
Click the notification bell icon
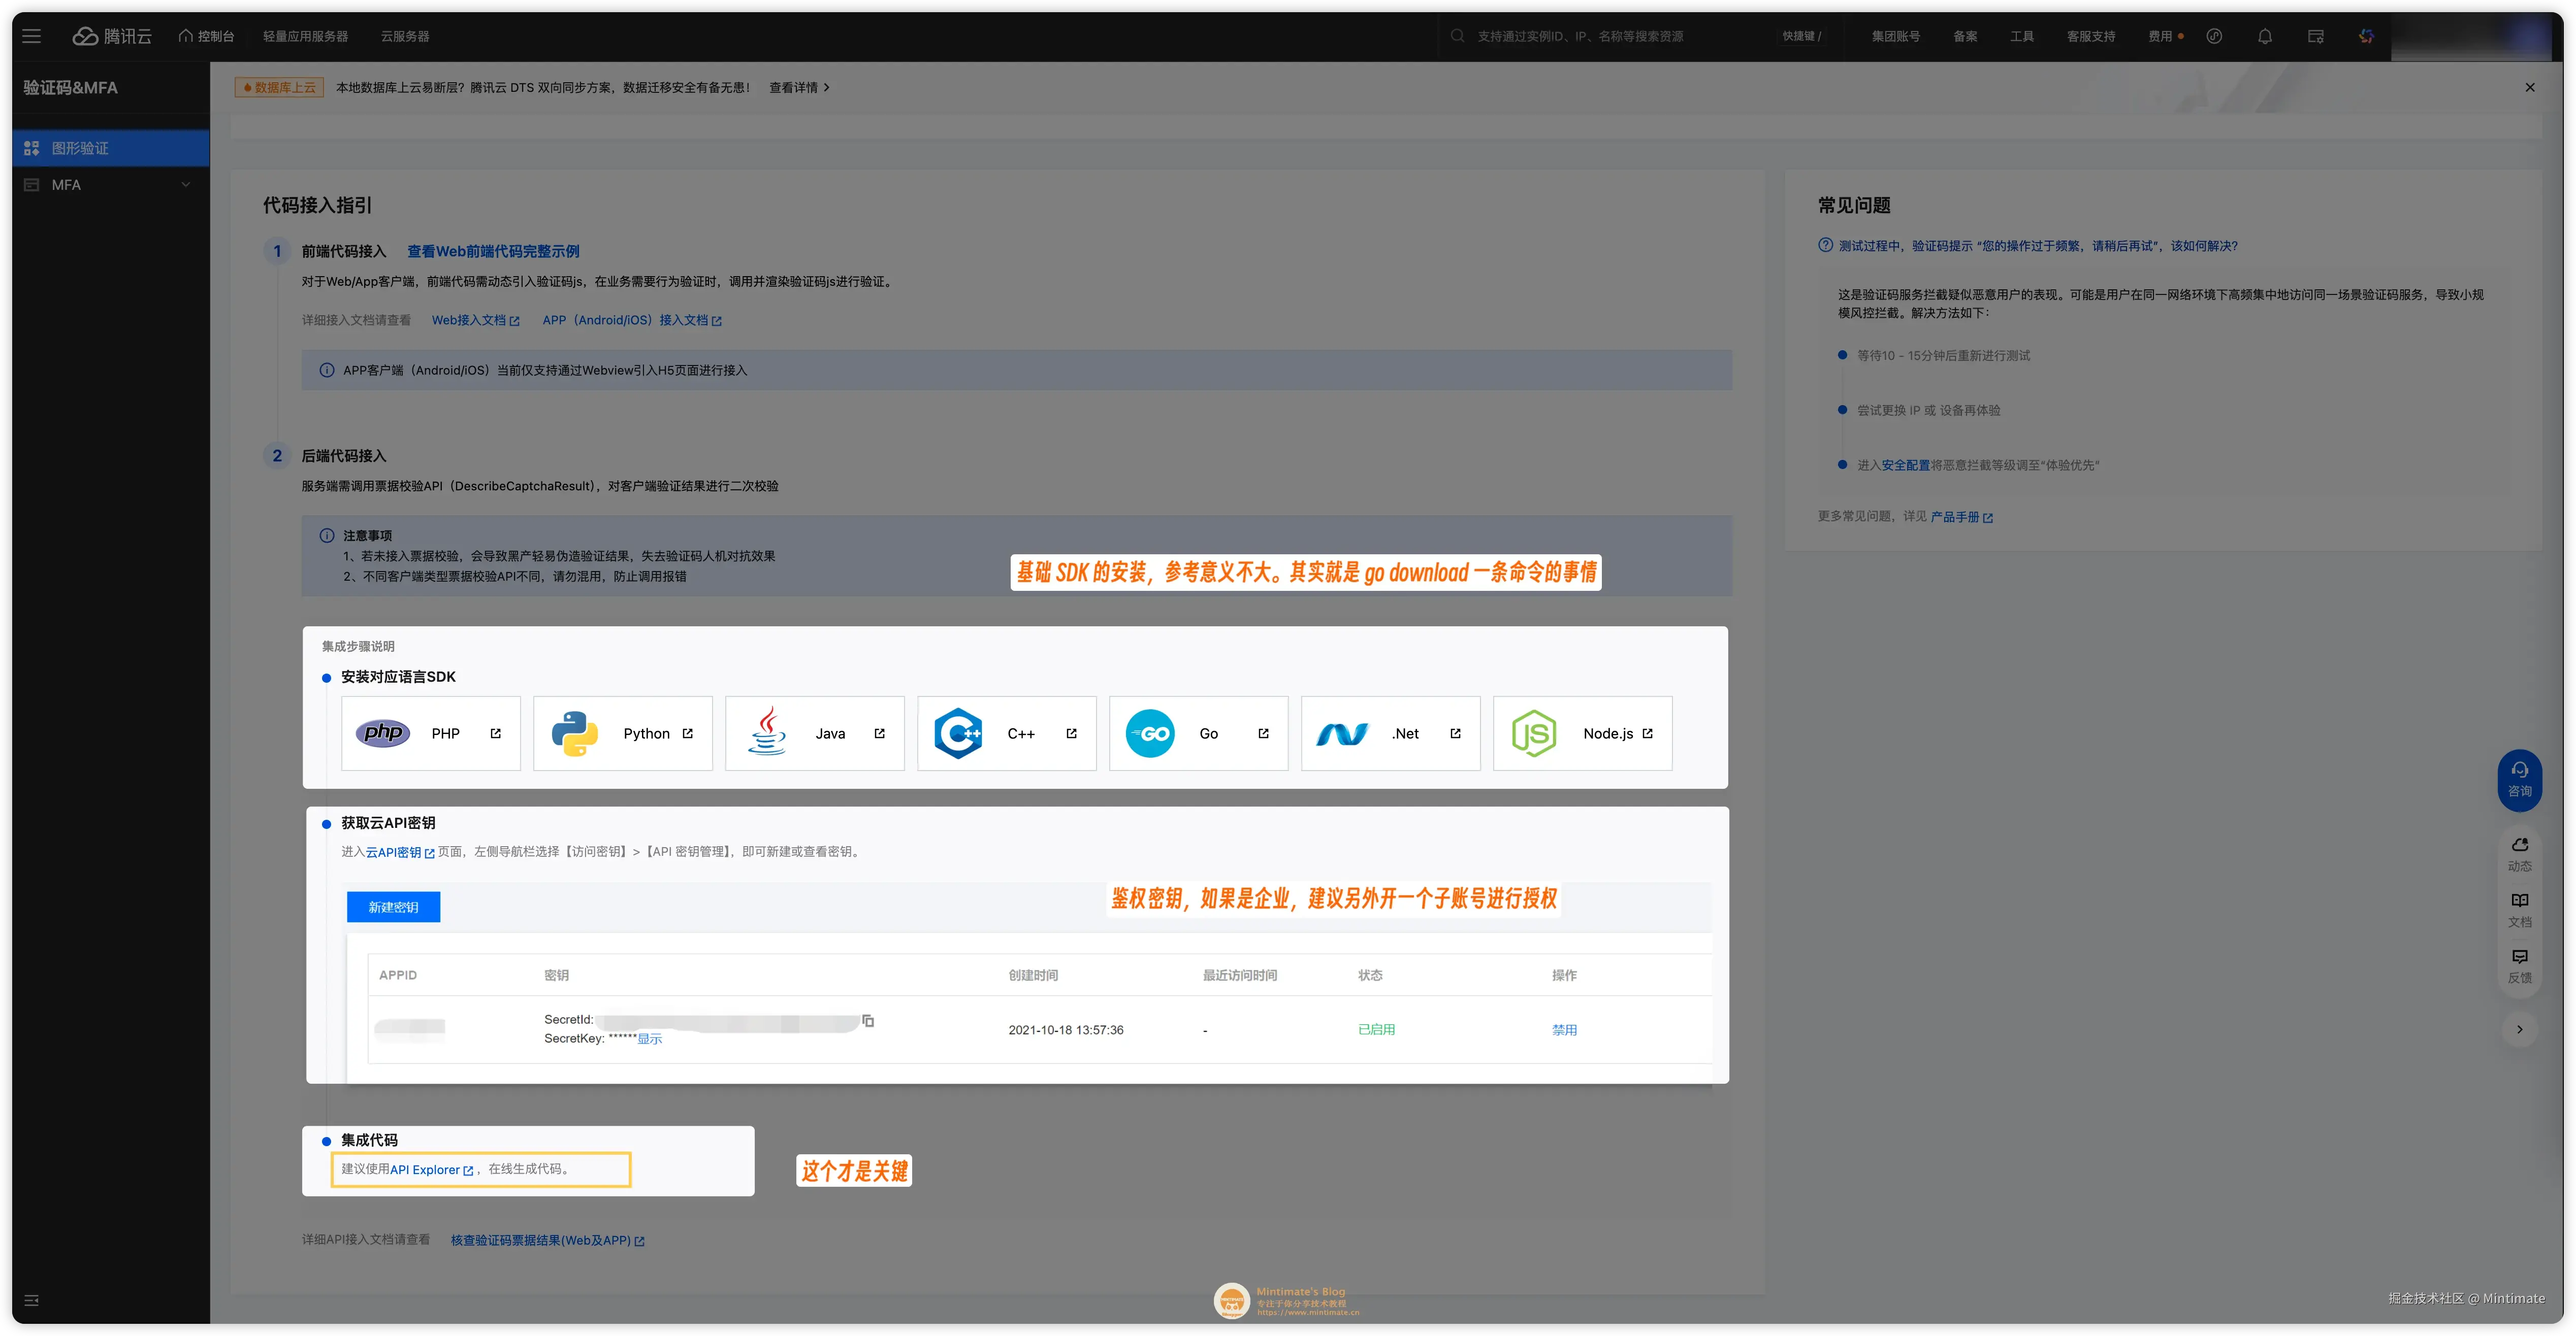[2265, 36]
